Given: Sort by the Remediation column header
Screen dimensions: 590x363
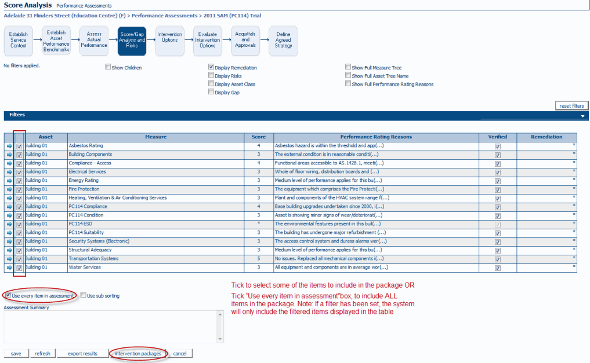Looking at the screenshot, I should click(546, 137).
